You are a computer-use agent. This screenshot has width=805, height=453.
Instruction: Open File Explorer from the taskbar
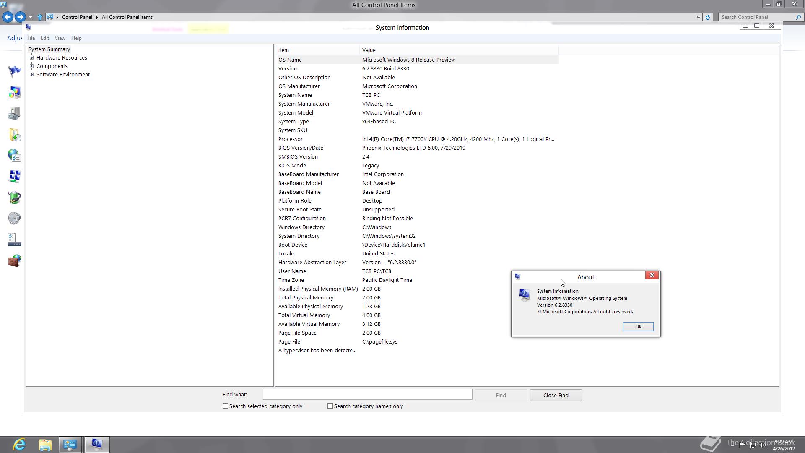pyautogui.click(x=45, y=444)
